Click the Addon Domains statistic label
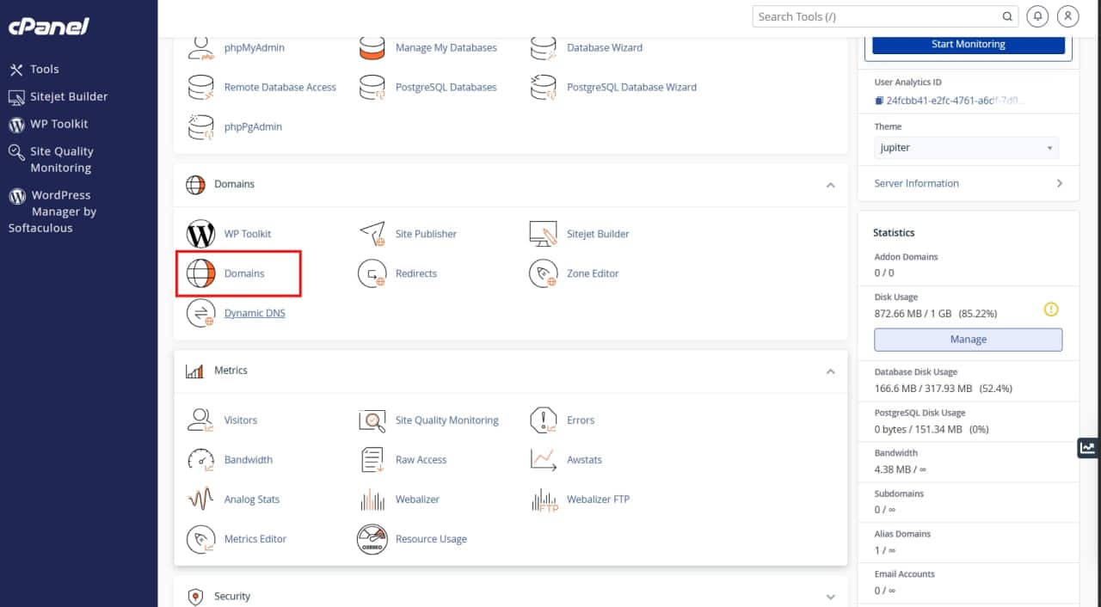The width and height of the screenshot is (1101, 607). [x=906, y=257]
